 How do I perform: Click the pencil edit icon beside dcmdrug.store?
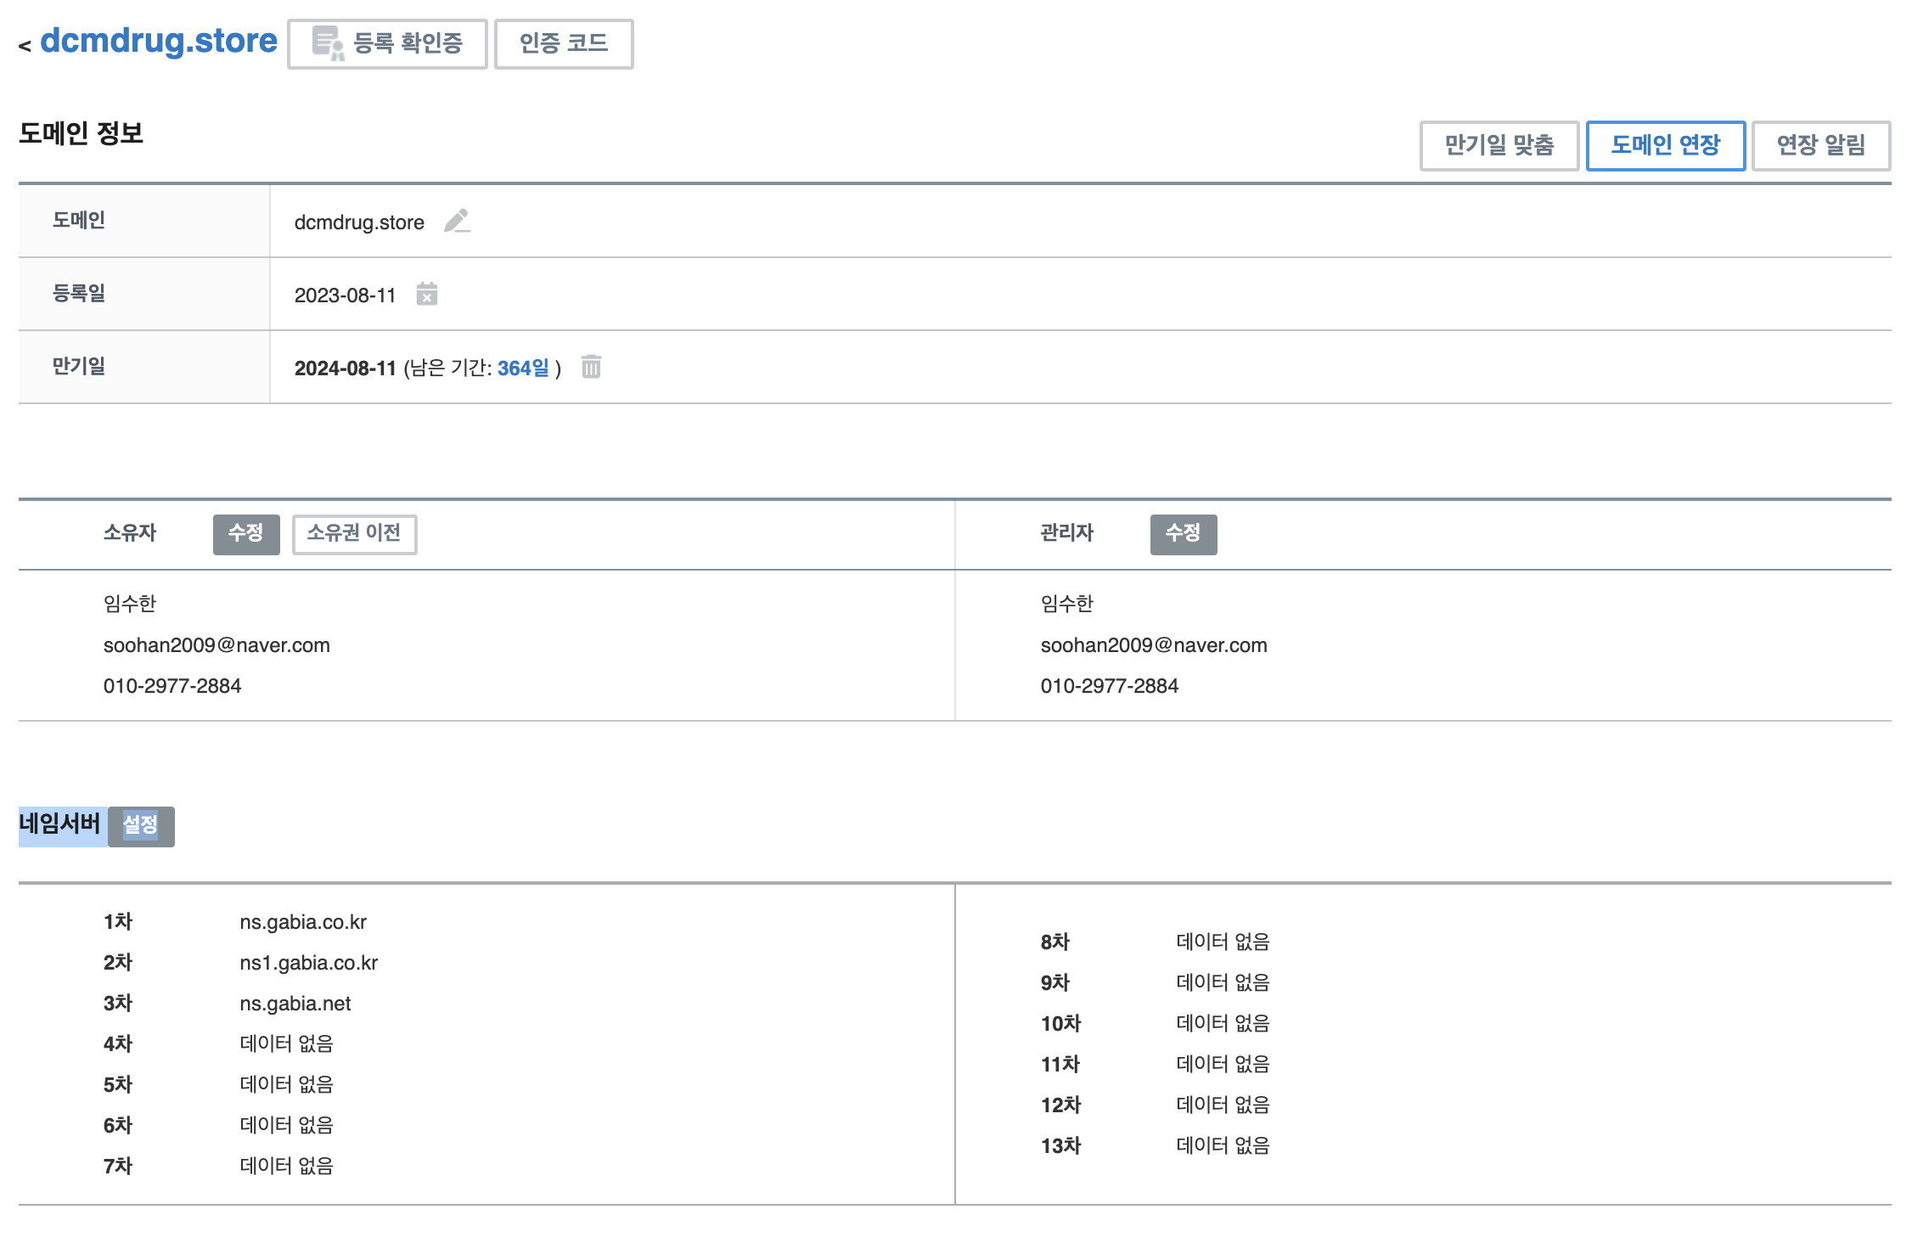pos(457,222)
